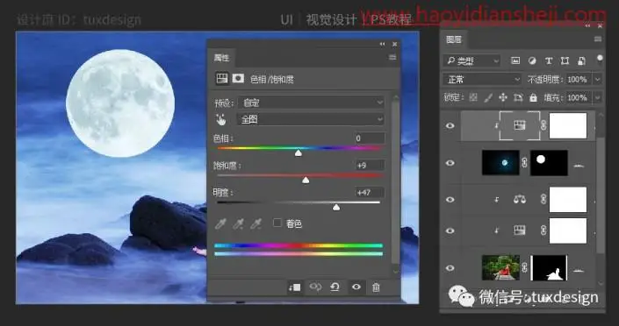Image resolution: width=619 pixels, height=326 pixels.
Task: Select the woman photo layer thumbnail
Action: click(500, 267)
